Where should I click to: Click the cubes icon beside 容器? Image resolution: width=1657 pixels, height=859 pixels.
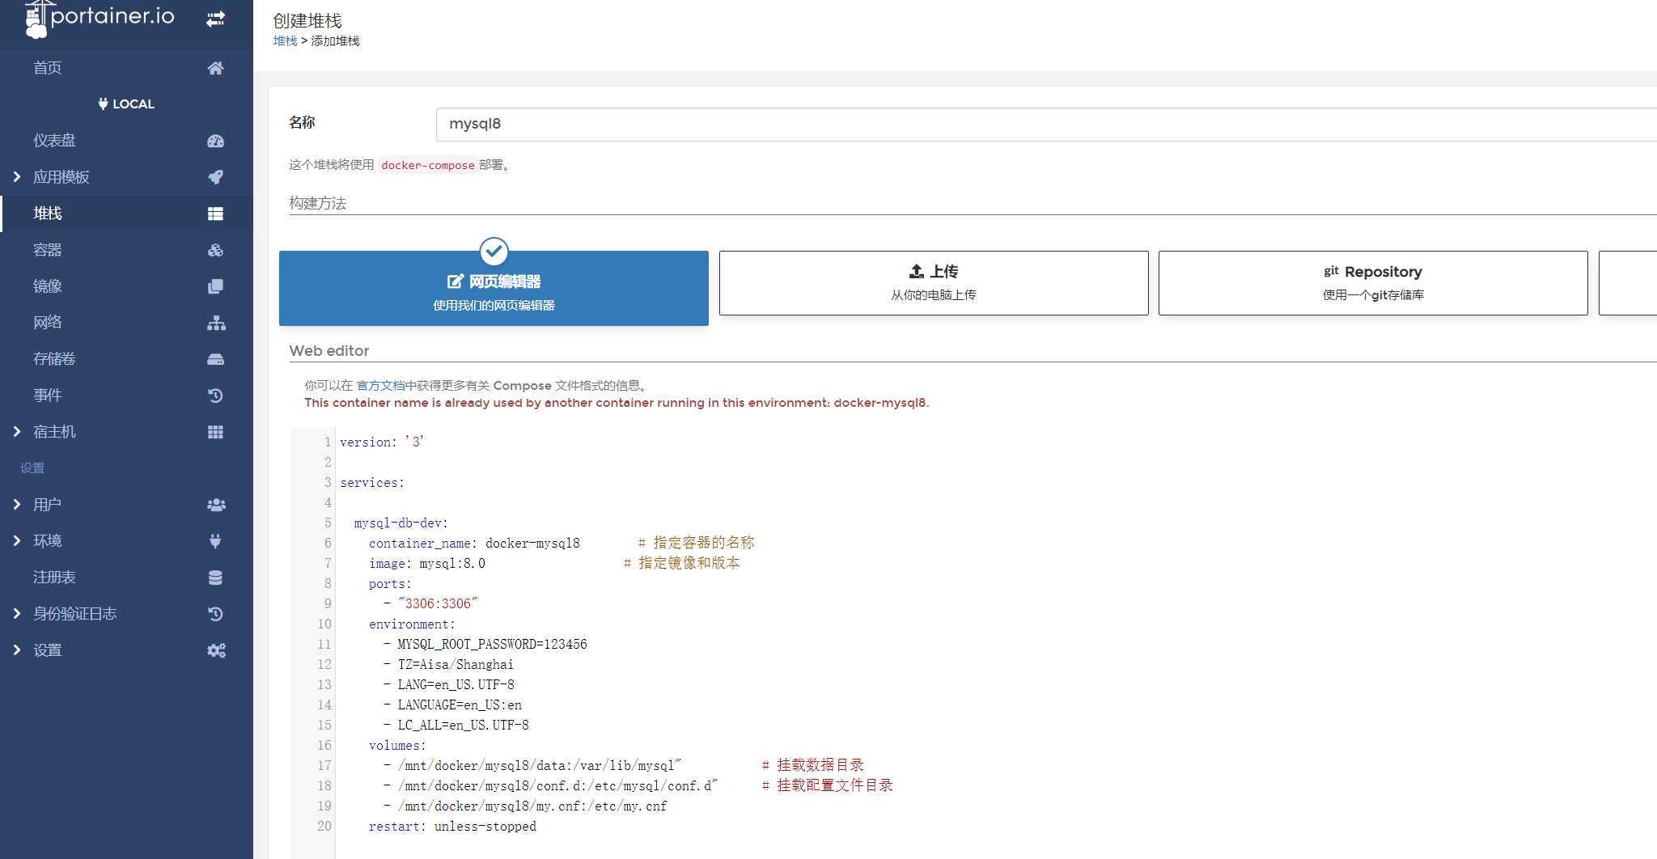[215, 250]
